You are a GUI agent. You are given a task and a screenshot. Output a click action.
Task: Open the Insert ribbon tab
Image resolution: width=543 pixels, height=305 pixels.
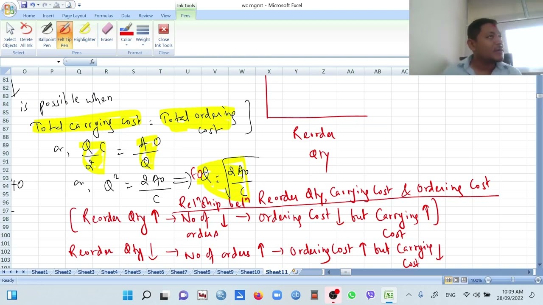click(48, 16)
